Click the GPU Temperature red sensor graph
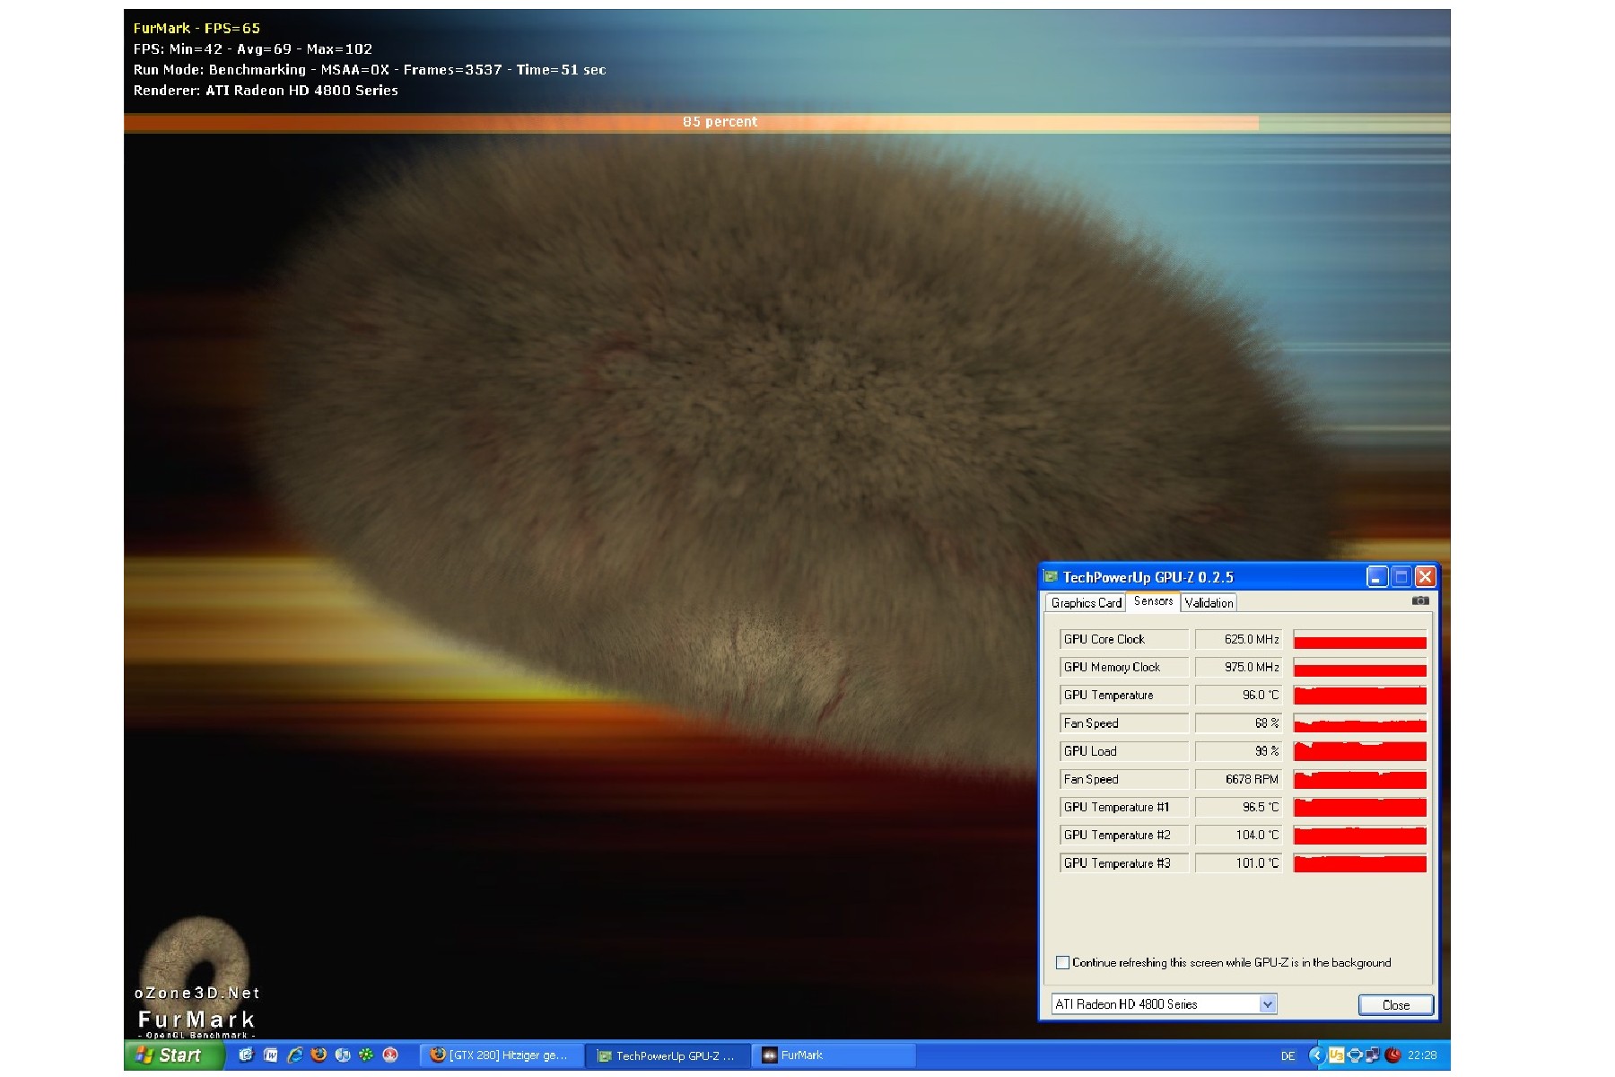Screen dimensions: 1615x1077 [x=1359, y=695]
